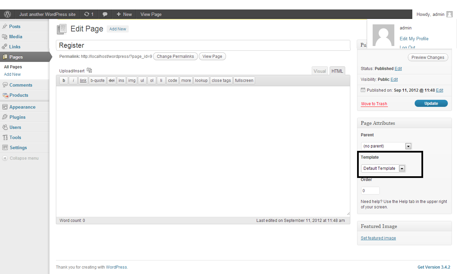The image size is (457, 274).
Task: Click the Tools sidebar icon
Action: coord(5,137)
